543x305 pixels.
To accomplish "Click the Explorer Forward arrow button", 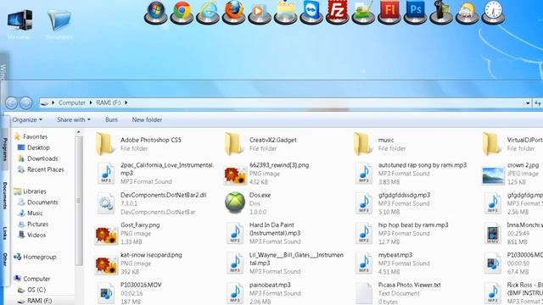I will pos(26,103).
